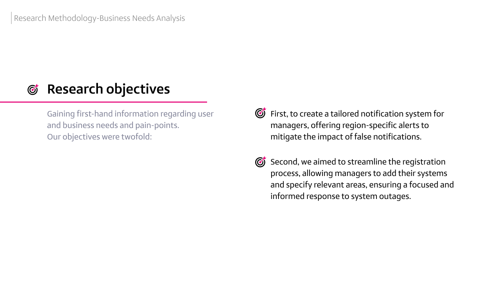Click the "Gaining first-hand information regarding user" line

(130, 114)
